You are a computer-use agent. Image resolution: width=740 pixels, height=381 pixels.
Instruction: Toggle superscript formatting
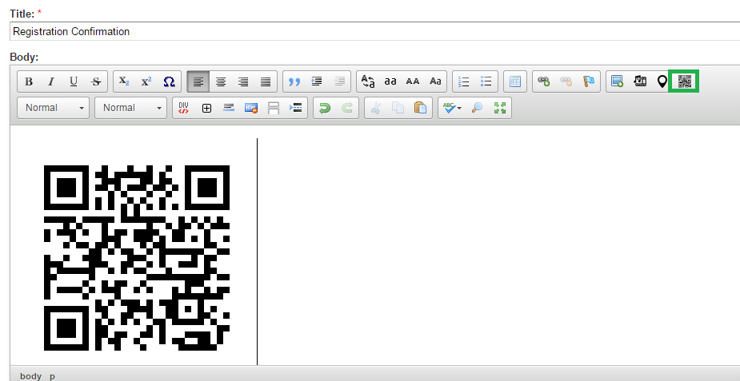point(146,81)
